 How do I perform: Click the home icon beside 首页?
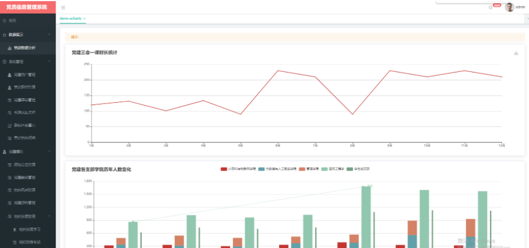(x=5, y=21)
